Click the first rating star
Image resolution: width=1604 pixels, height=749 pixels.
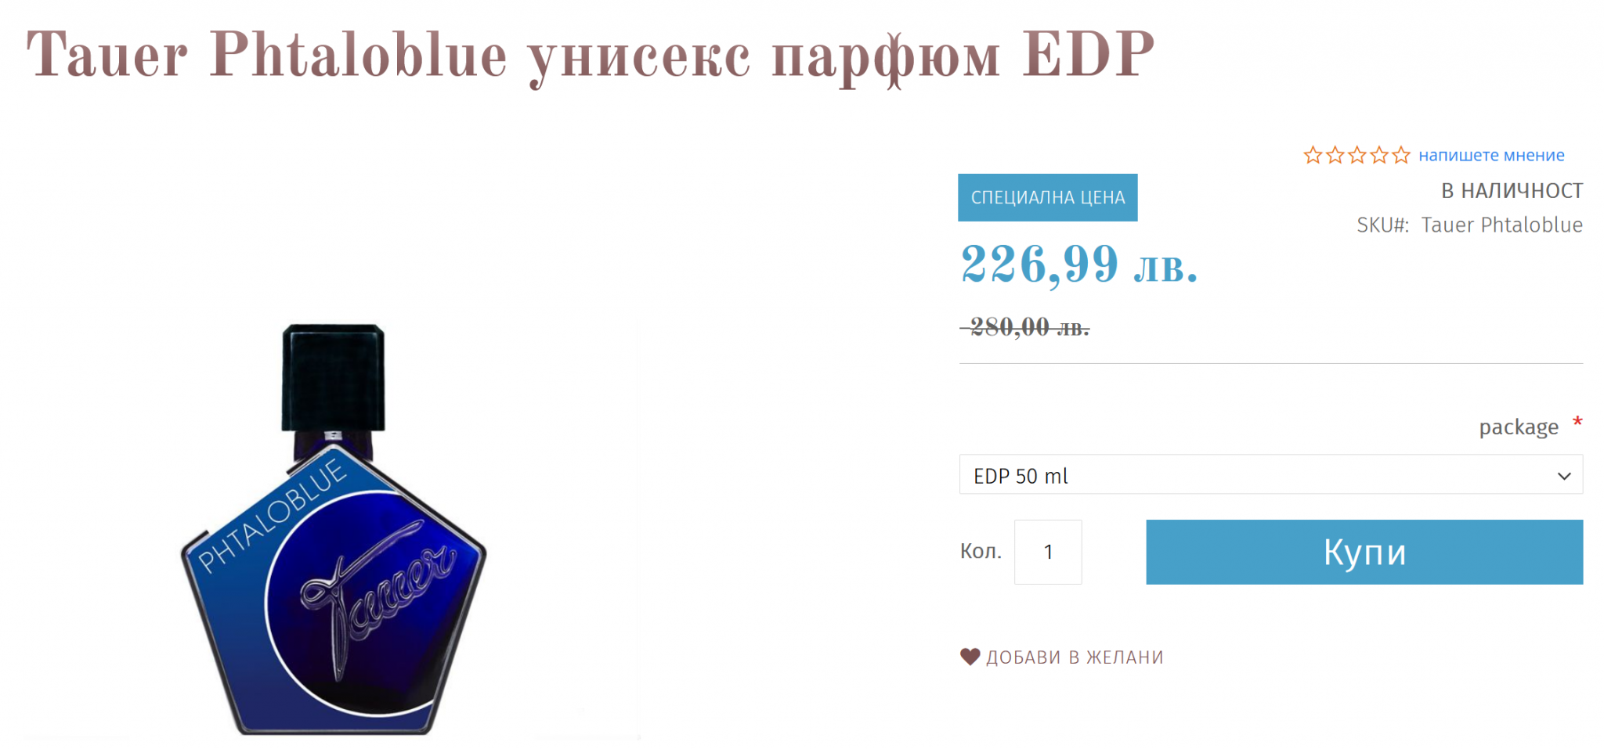1313,155
